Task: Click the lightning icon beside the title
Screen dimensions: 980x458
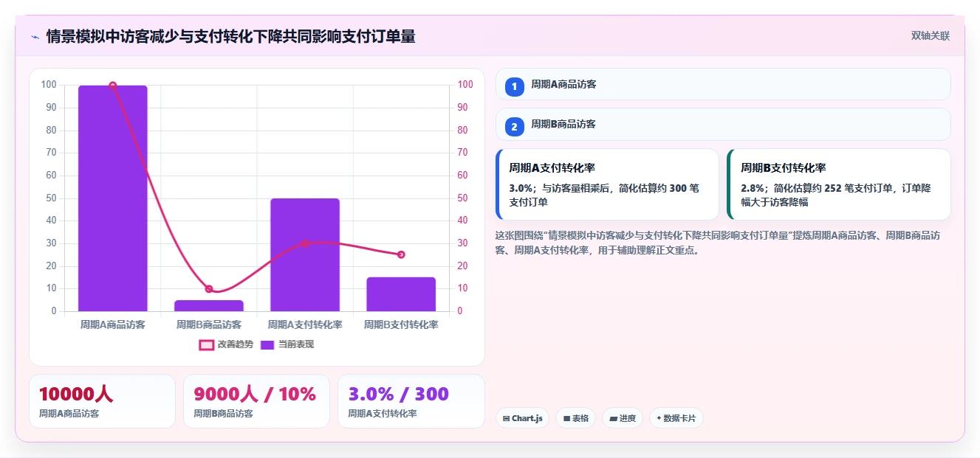Action: (x=35, y=36)
